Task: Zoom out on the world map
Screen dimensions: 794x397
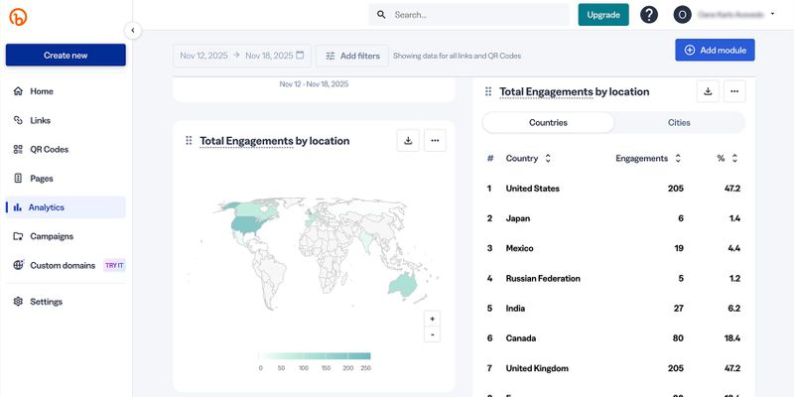Action: (431, 334)
